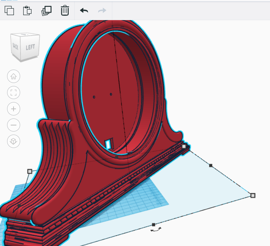The image size is (270, 246).
Task: Fit the selected object into view
Action: [x=13, y=93]
